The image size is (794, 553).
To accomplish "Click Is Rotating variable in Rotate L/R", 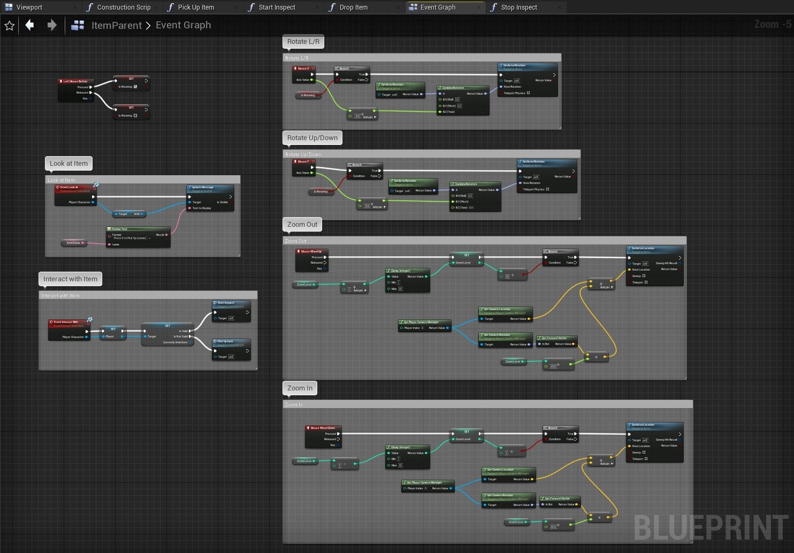I will tap(309, 95).
